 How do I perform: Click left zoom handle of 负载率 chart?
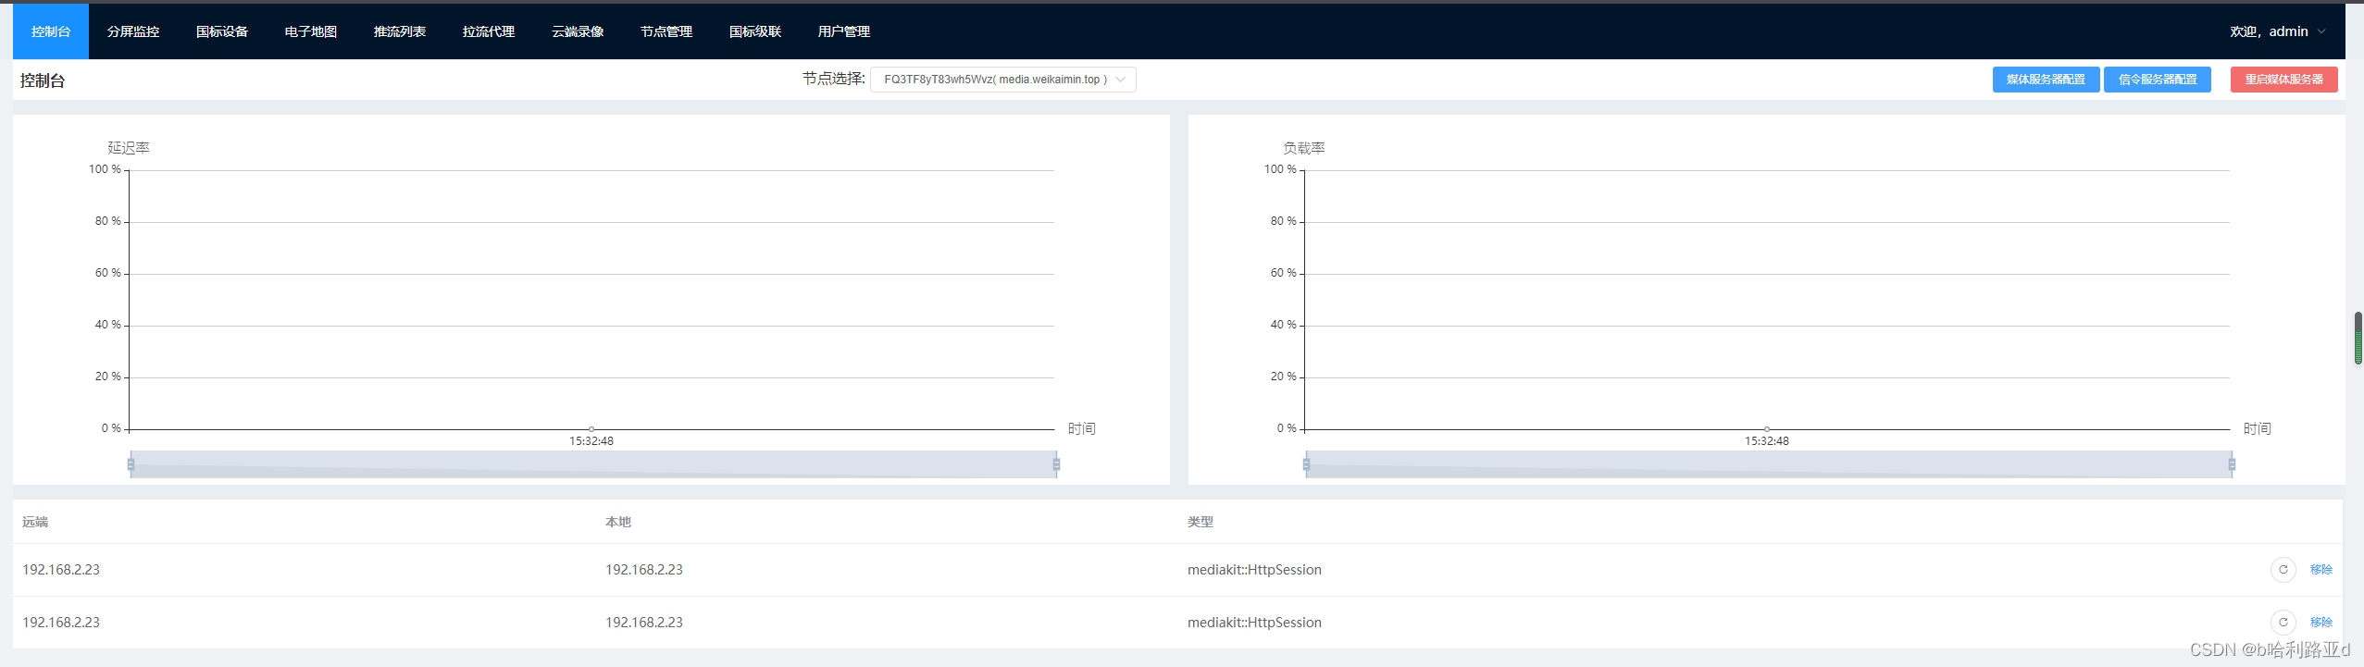tap(1306, 464)
